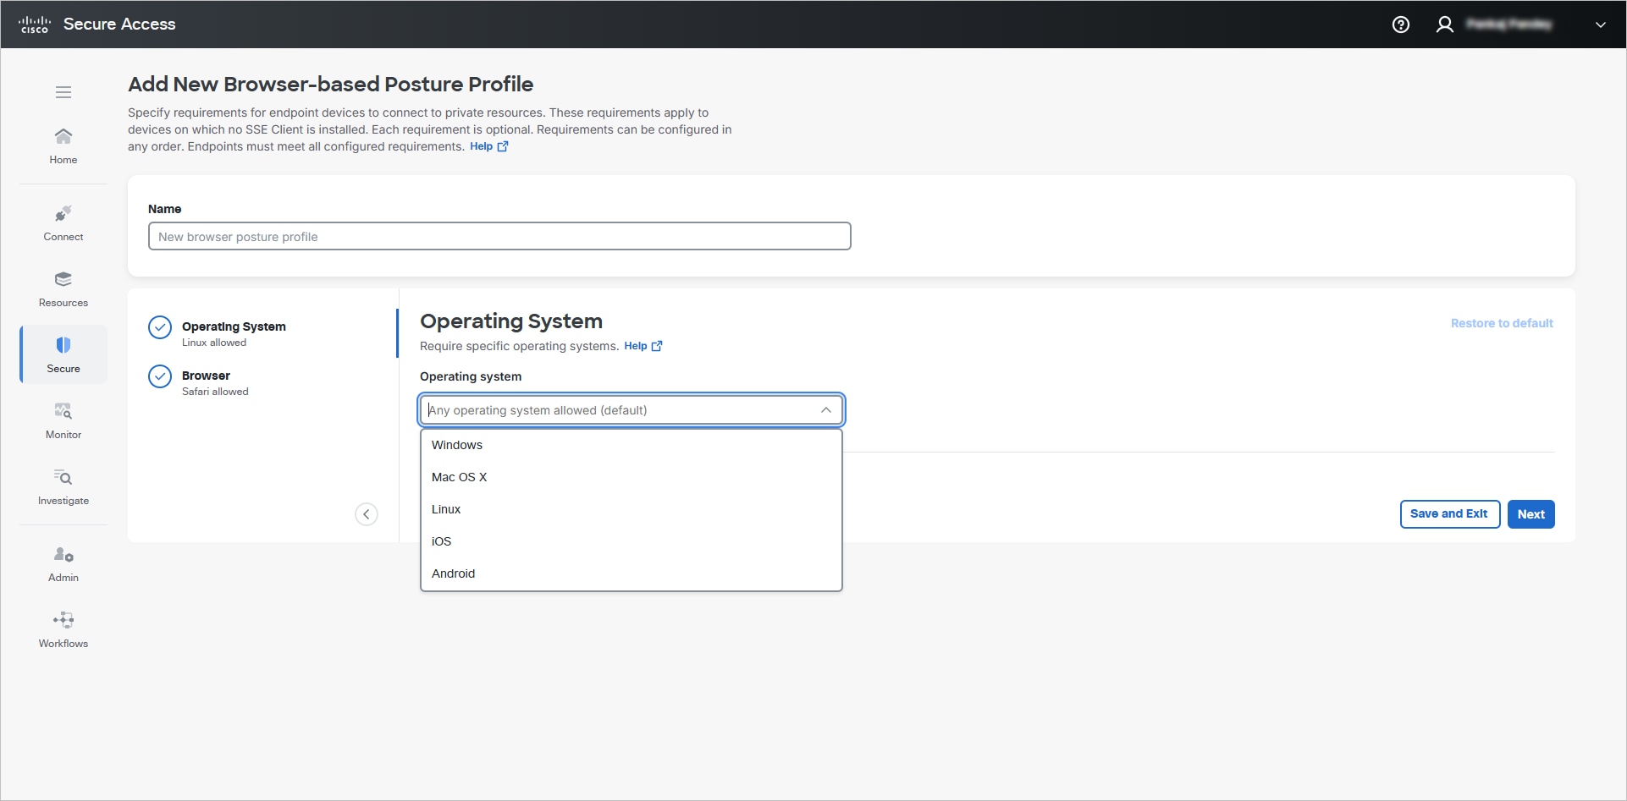Select Mac OS X from the list
Viewport: 1627px width, 801px height.
click(x=631, y=477)
